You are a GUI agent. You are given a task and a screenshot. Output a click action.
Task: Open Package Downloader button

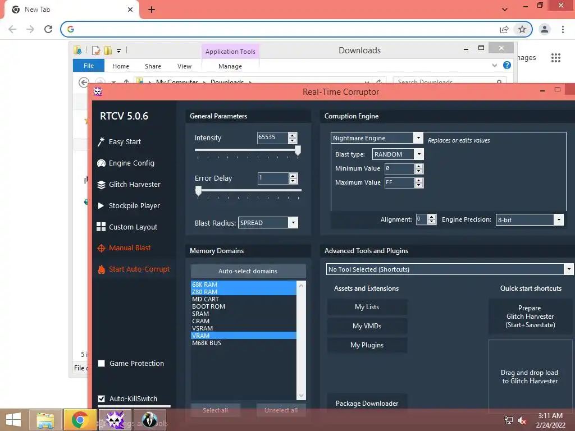367,403
